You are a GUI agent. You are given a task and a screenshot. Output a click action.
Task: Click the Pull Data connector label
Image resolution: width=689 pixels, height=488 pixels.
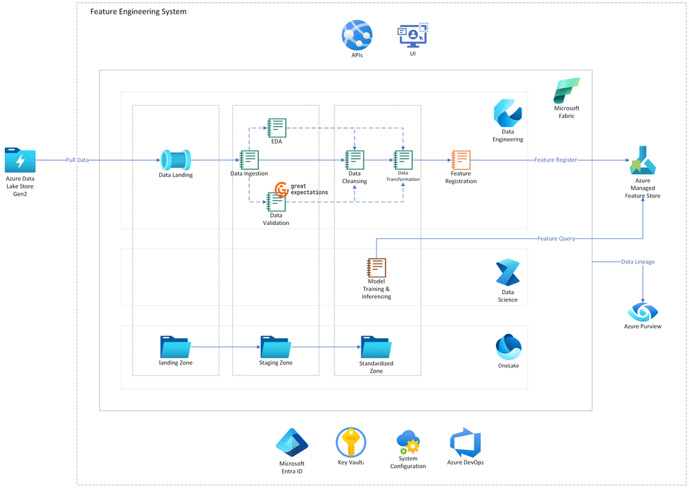pyautogui.click(x=77, y=160)
